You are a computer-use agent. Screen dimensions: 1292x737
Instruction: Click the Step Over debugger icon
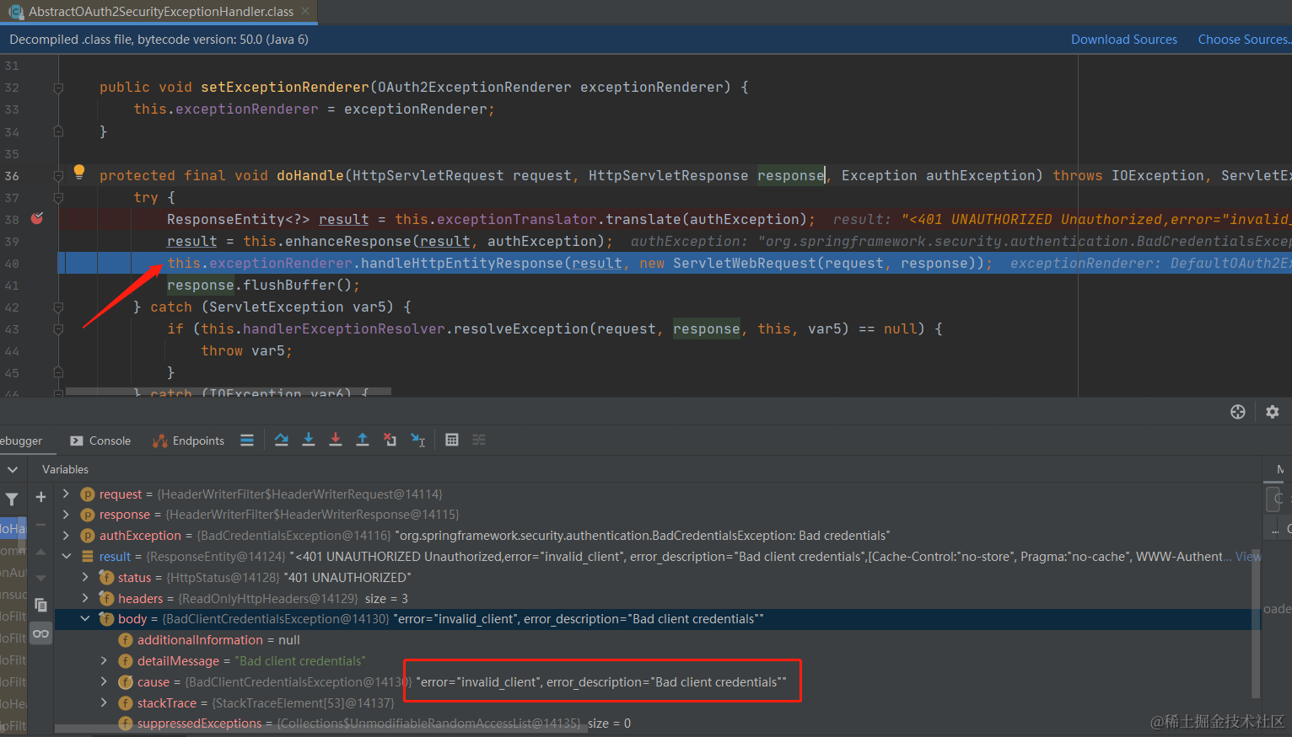pyautogui.click(x=282, y=440)
